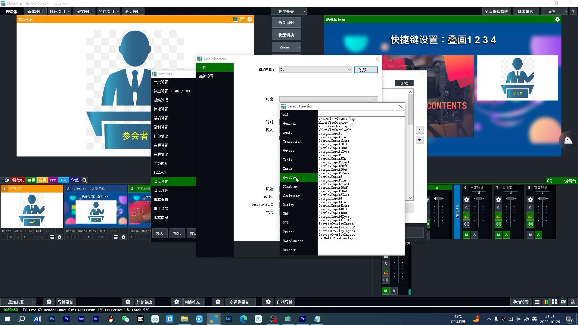Mute channel 6 中文解说 using the M button
Viewport: 578px width, 325px height.
click(466, 235)
